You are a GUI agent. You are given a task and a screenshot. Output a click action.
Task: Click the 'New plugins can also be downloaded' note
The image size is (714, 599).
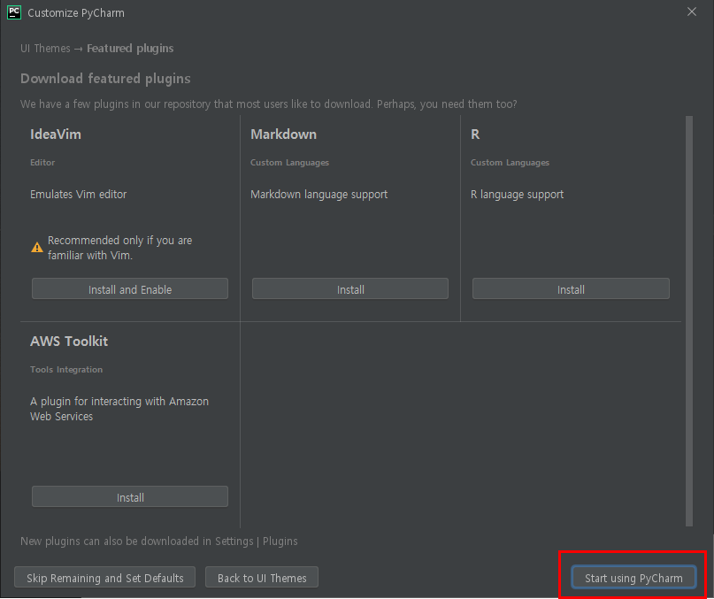pyautogui.click(x=159, y=541)
